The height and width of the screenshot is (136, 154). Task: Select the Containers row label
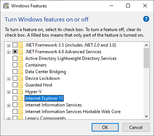coord(36,65)
